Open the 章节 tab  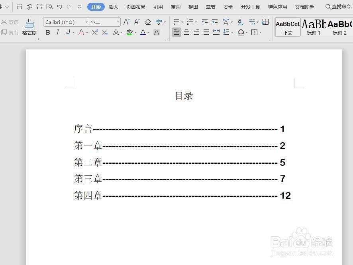click(x=210, y=7)
